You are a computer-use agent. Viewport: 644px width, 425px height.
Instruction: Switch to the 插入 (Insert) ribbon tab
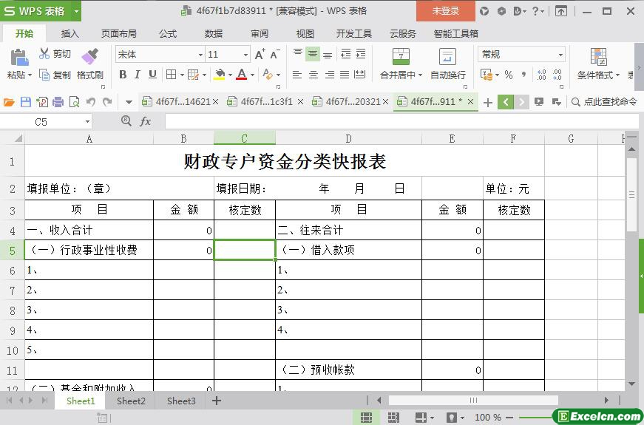[70, 33]
